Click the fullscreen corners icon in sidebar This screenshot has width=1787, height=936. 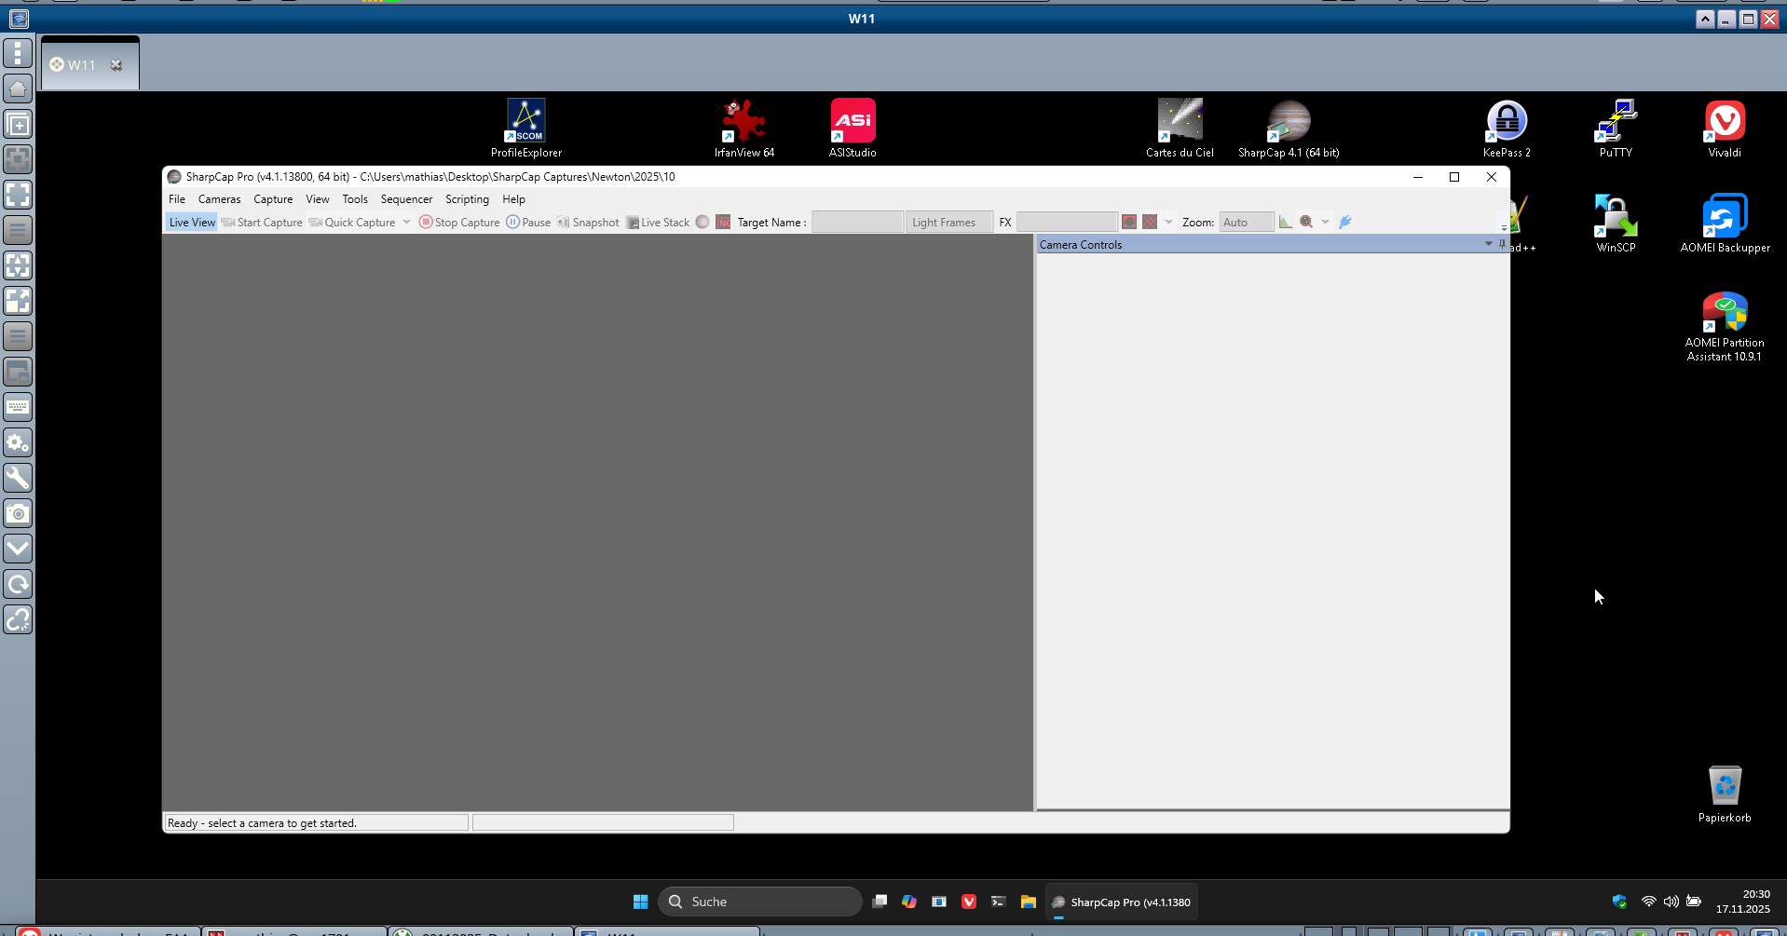tap(18, 195)
